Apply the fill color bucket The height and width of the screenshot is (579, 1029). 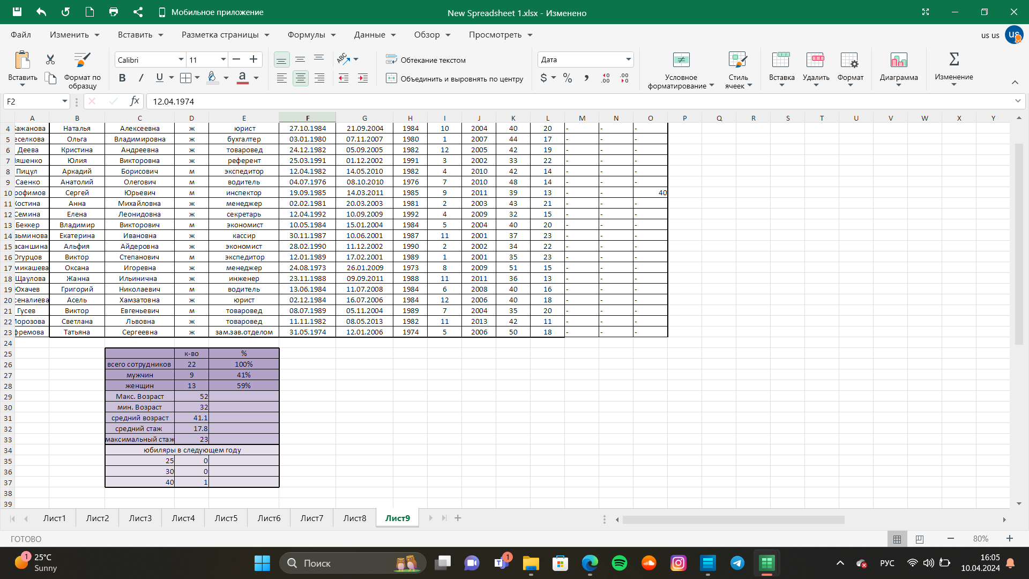click(x=212, y=78)
